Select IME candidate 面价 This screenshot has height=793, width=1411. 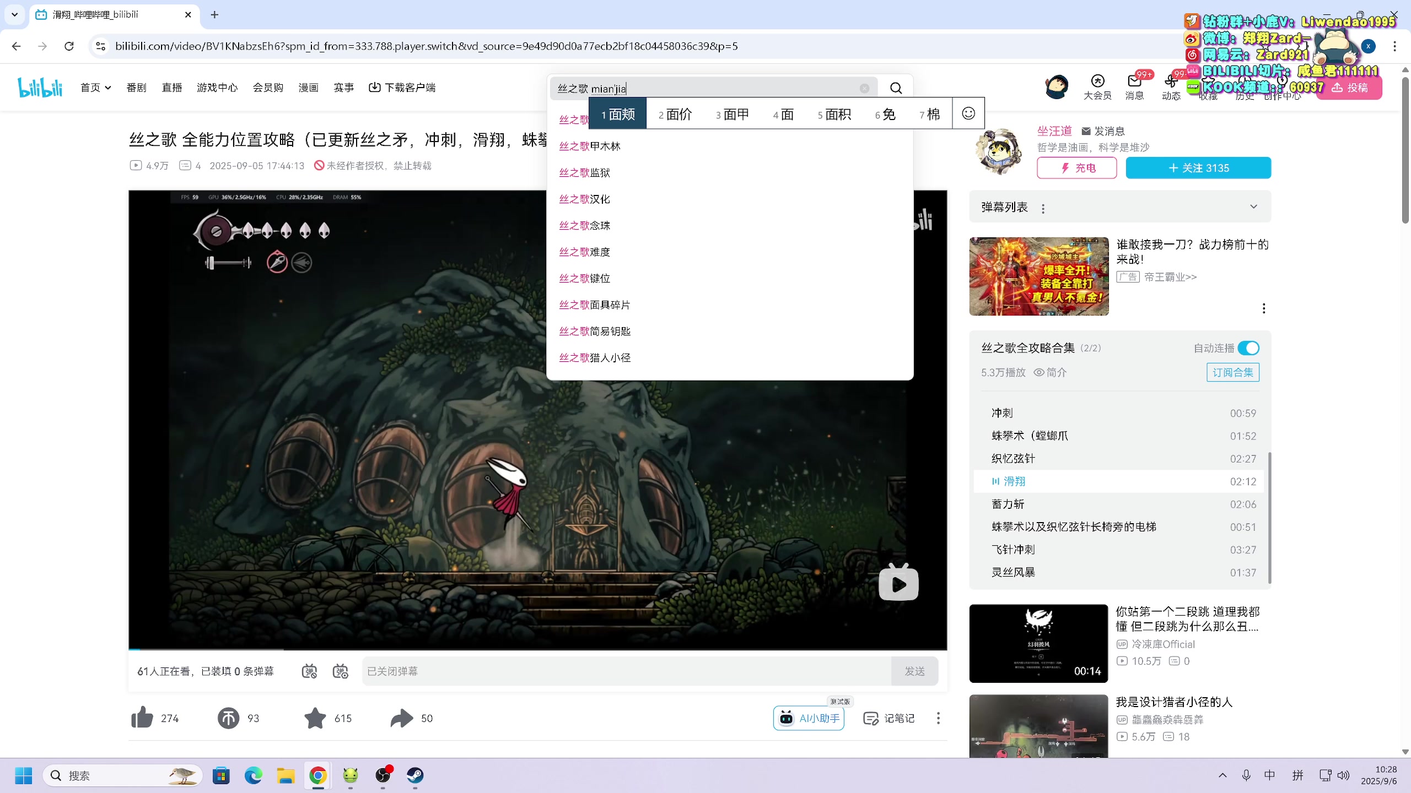(675, 114)
